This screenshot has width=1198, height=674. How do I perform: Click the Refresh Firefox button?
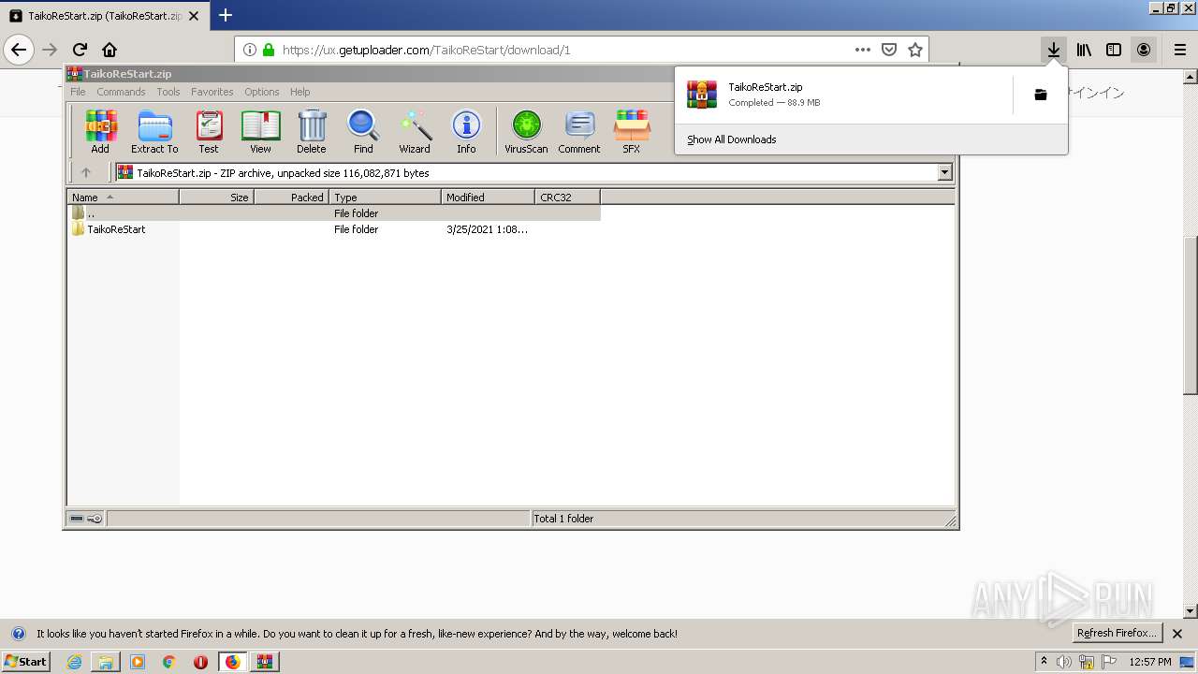coord(1118,633)
